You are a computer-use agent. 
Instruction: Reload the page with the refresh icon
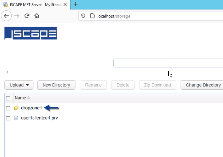27,16
